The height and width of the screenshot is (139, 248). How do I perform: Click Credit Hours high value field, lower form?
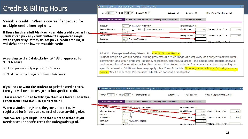235,111
